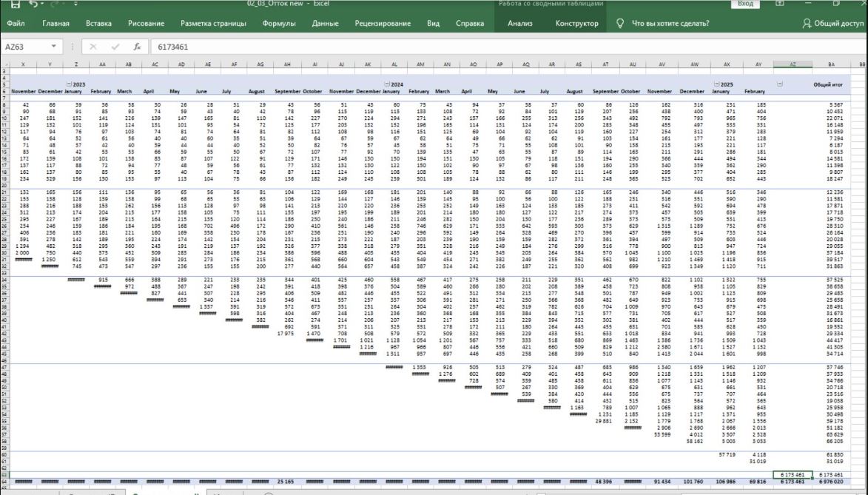Open the Insert Function (fx) dialog
The width and height of the screenshot is (868, 495).
(x=136, y=46)
